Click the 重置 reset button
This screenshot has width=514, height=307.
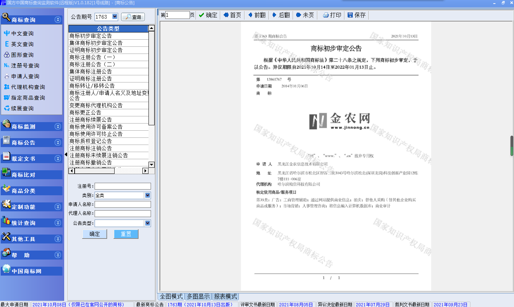point(126,234)
